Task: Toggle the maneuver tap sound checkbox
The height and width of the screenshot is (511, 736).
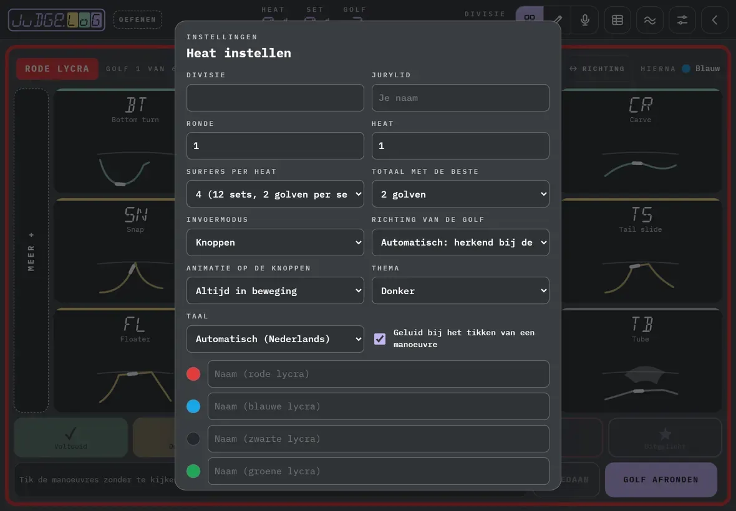Action: click(380, 338)
